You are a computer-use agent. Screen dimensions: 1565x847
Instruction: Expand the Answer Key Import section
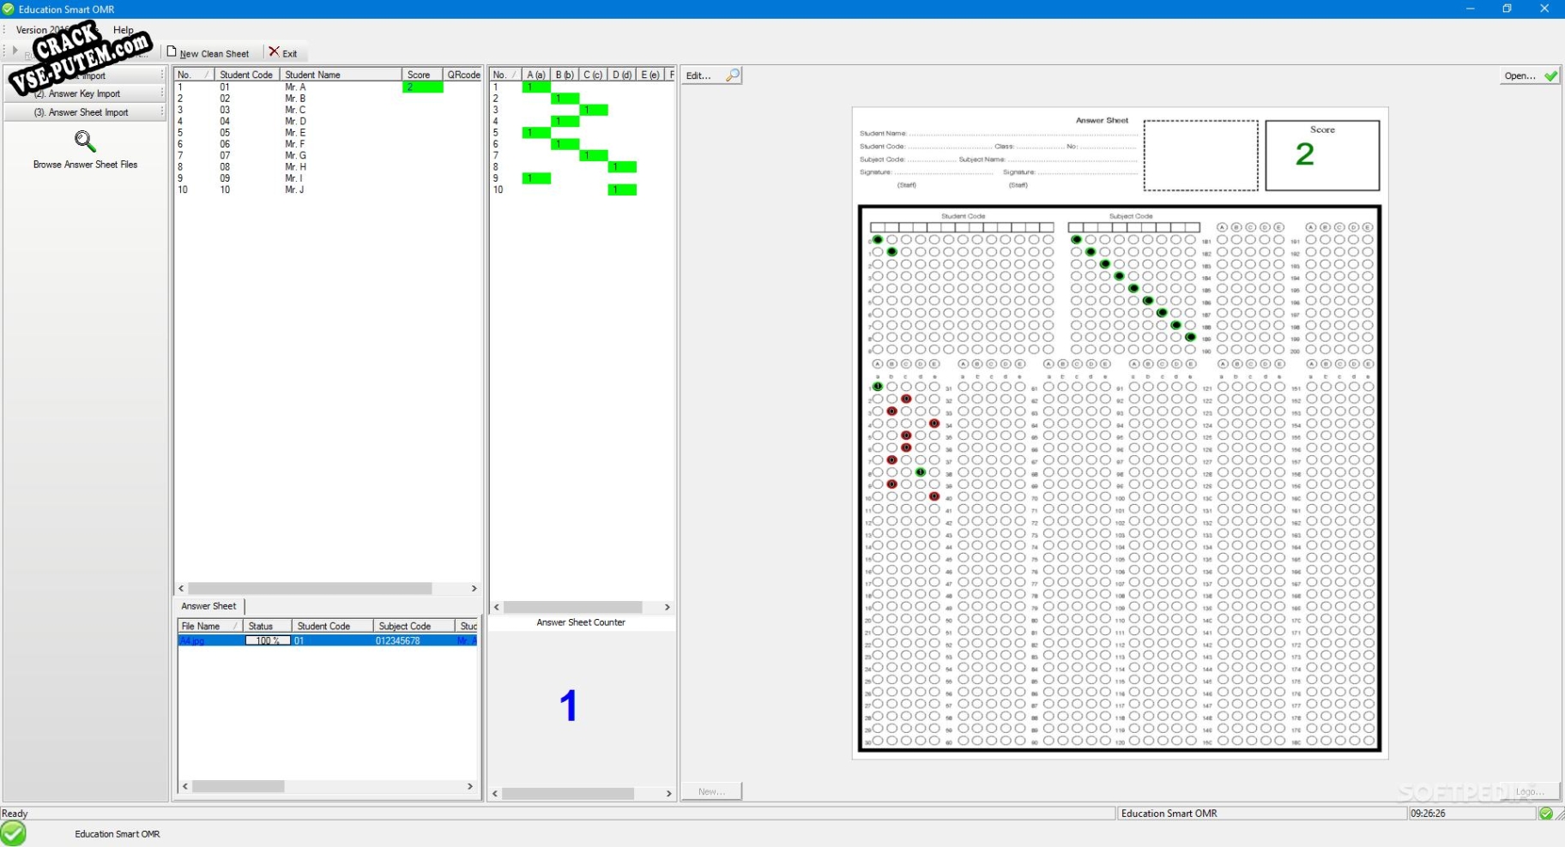pos(84,93)
